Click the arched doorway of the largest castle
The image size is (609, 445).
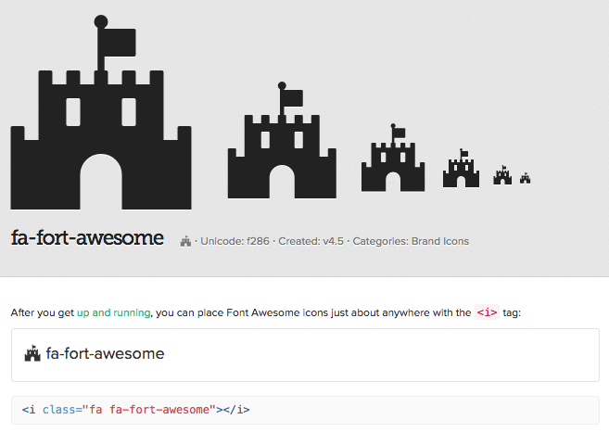point(101,182)
